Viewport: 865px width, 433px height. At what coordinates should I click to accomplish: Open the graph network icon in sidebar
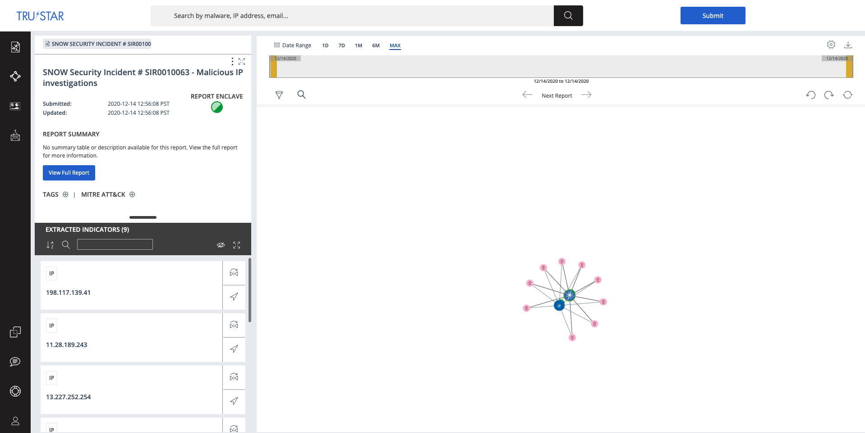coord(15,76)
